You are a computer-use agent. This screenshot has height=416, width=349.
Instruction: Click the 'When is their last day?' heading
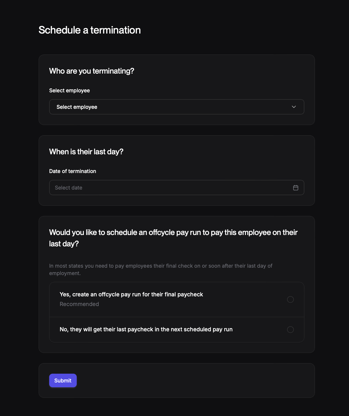(86, 151)
